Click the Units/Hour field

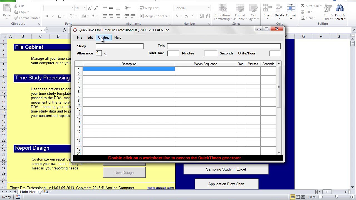click(x=275, y=53)
